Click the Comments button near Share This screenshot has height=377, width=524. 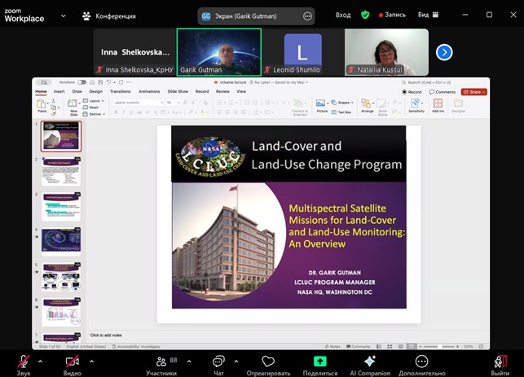443,92
